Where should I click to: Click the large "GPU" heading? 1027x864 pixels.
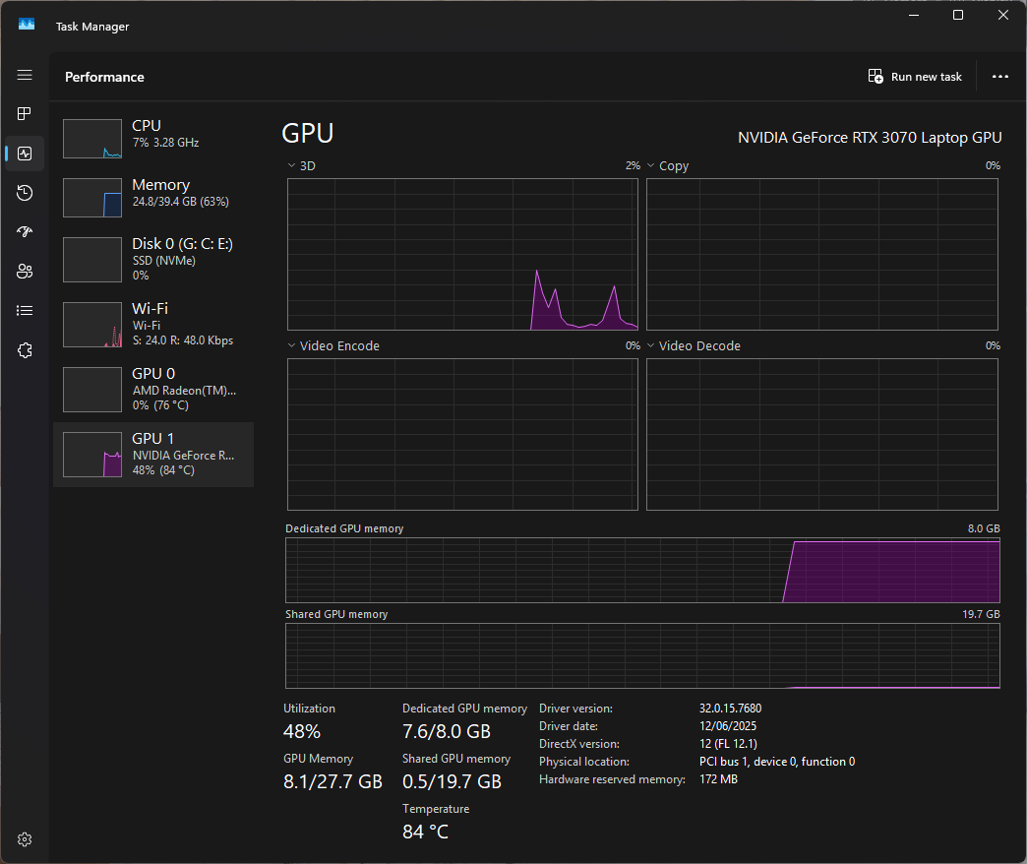[x=308, y=133]
